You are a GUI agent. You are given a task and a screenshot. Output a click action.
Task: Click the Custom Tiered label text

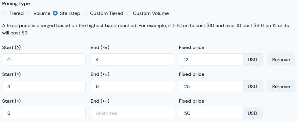coord(106,13)
